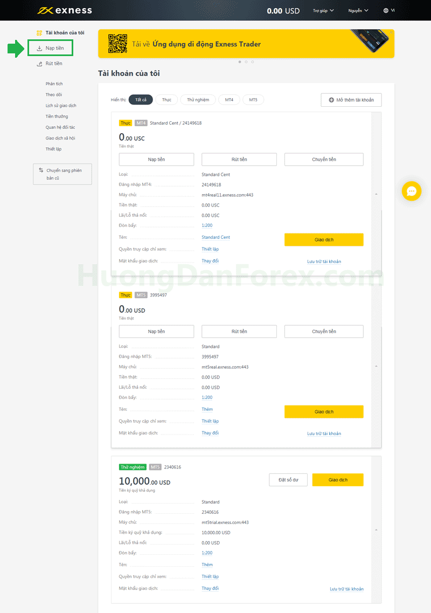This screenshot has height=613, width=431.
Task: Select the MT5 filter
Action: [x=253, y=100]
